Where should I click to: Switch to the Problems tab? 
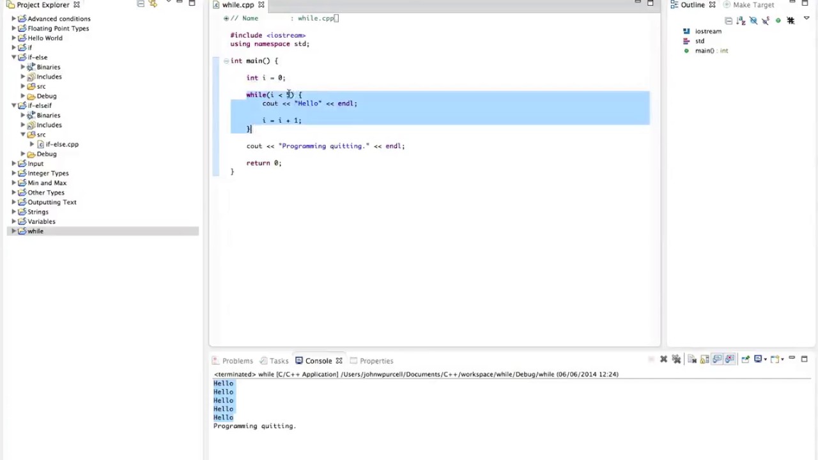[233, 361]
